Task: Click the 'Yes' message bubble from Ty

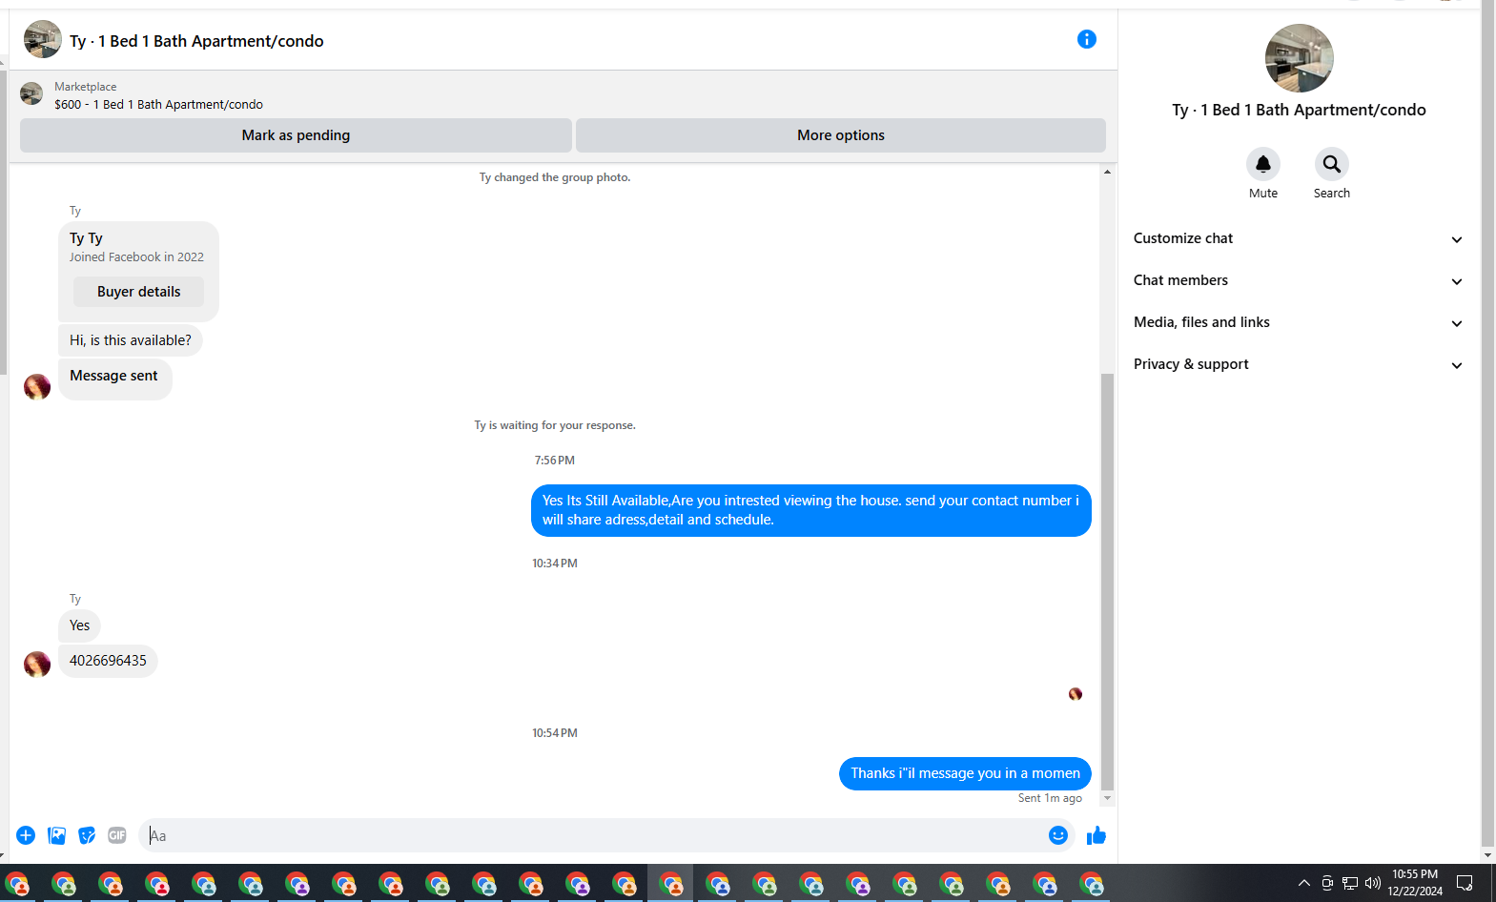Action: pos(80,625)
